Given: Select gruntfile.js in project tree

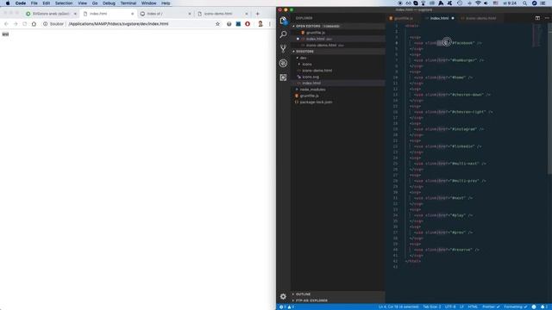Looking at the screenshot, I should 338,96.
